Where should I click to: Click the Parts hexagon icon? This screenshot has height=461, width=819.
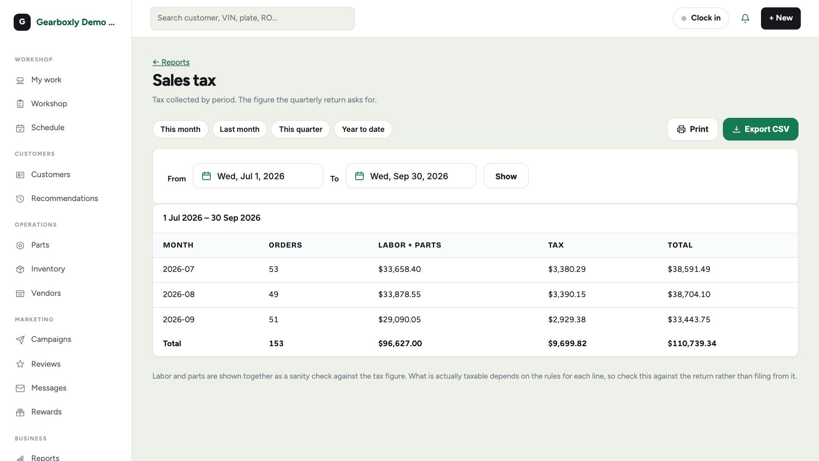click(x=20, y=245)
